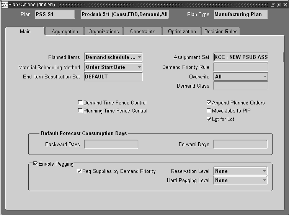Open the Organizations tab
The image size is (289, 215).
click(x=104, y=31)
